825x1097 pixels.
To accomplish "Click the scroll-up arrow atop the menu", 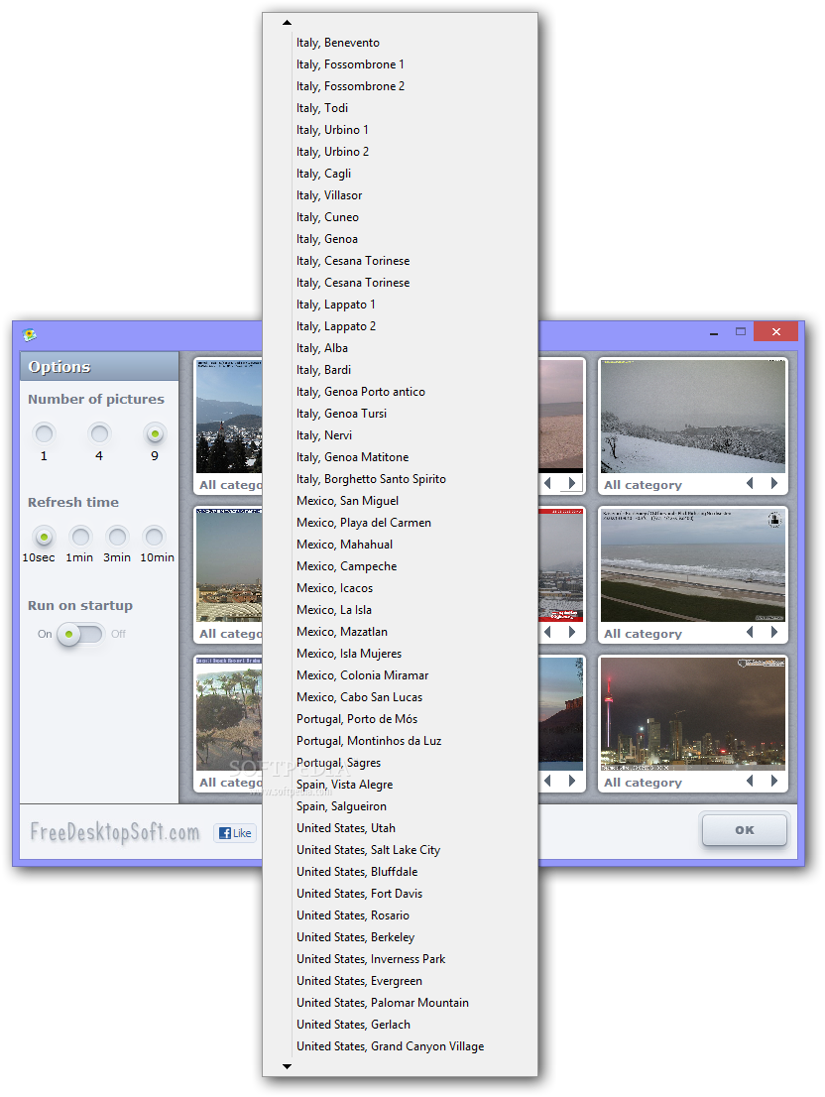I will [x=287, y=23].
